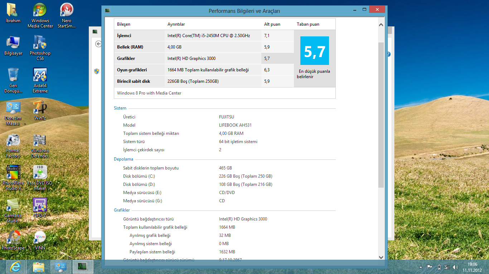Open volume speaker tray icon

[x=455, y=267]
